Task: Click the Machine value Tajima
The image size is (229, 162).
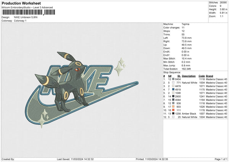Action: [185, 24]
